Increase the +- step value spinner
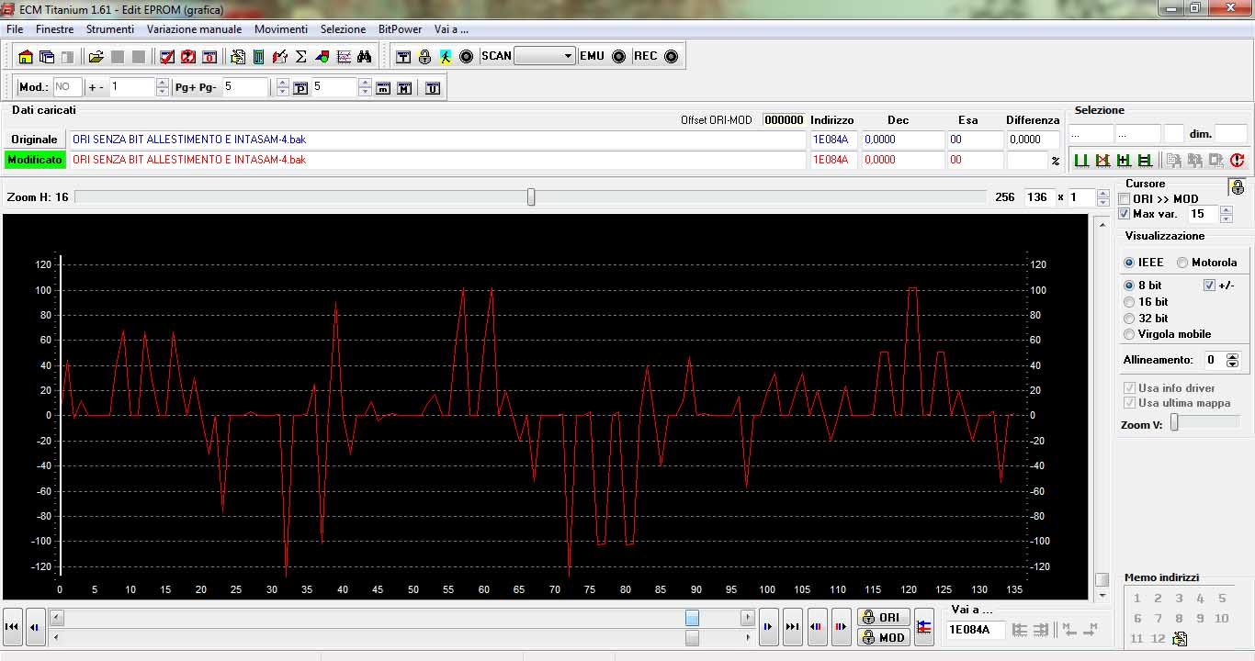The image size is (1255, 661). point(163,84)
